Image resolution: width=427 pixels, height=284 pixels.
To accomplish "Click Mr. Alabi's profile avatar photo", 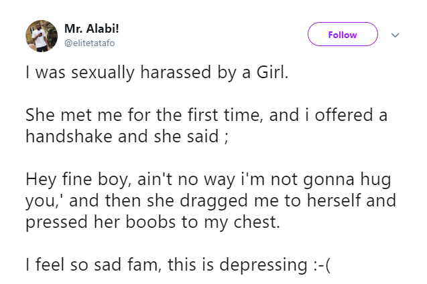I will tap(41, 35).
